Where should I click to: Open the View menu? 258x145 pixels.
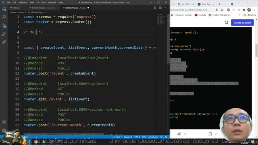[32, 2]
